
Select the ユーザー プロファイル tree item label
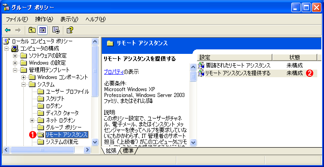[x=67, y=92]
